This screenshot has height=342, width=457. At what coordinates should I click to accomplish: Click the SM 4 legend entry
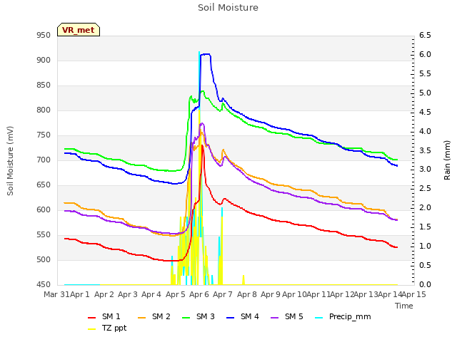243,316
